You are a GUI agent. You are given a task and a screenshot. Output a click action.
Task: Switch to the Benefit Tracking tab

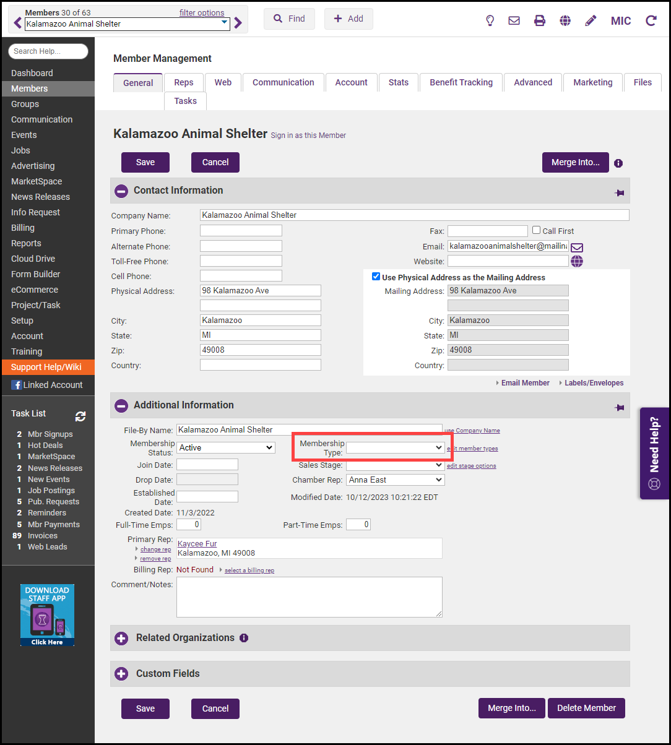pos(461,82)
